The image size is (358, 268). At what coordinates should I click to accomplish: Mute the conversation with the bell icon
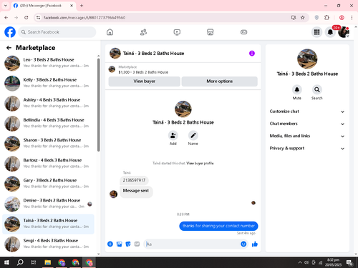297,89
